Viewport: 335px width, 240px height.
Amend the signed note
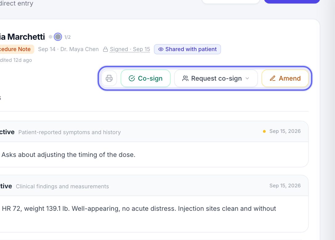(285, 78)
